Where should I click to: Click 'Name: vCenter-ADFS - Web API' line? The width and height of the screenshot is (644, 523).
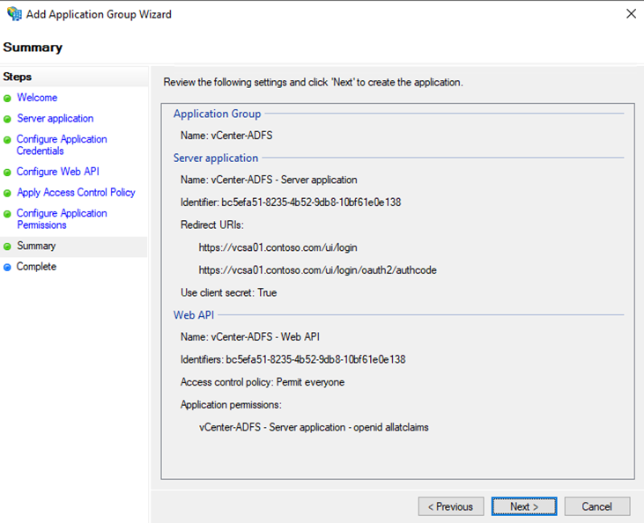tap(250, 337)
